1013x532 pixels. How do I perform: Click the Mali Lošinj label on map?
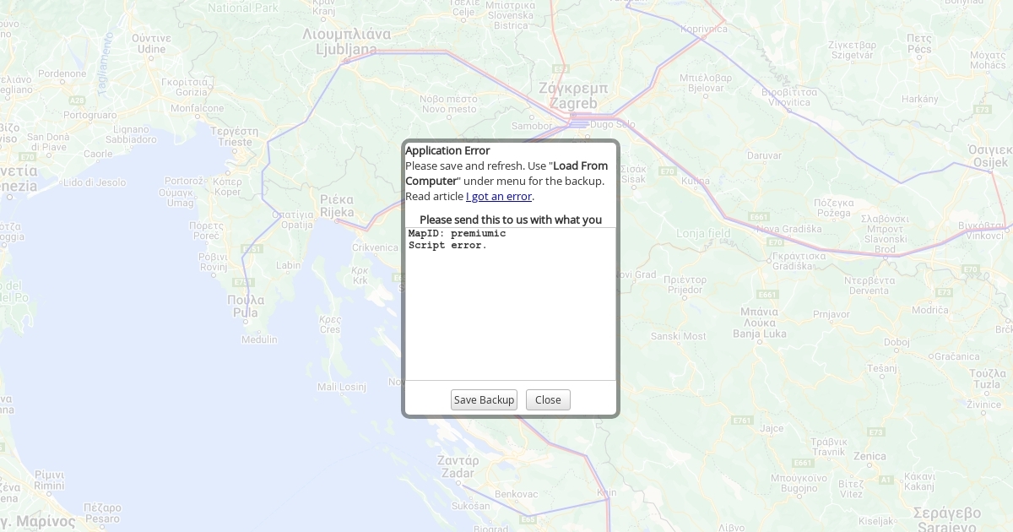coord(342,387)
